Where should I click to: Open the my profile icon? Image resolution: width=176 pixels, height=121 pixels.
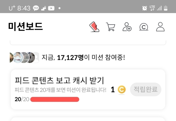tap(160, 27)
